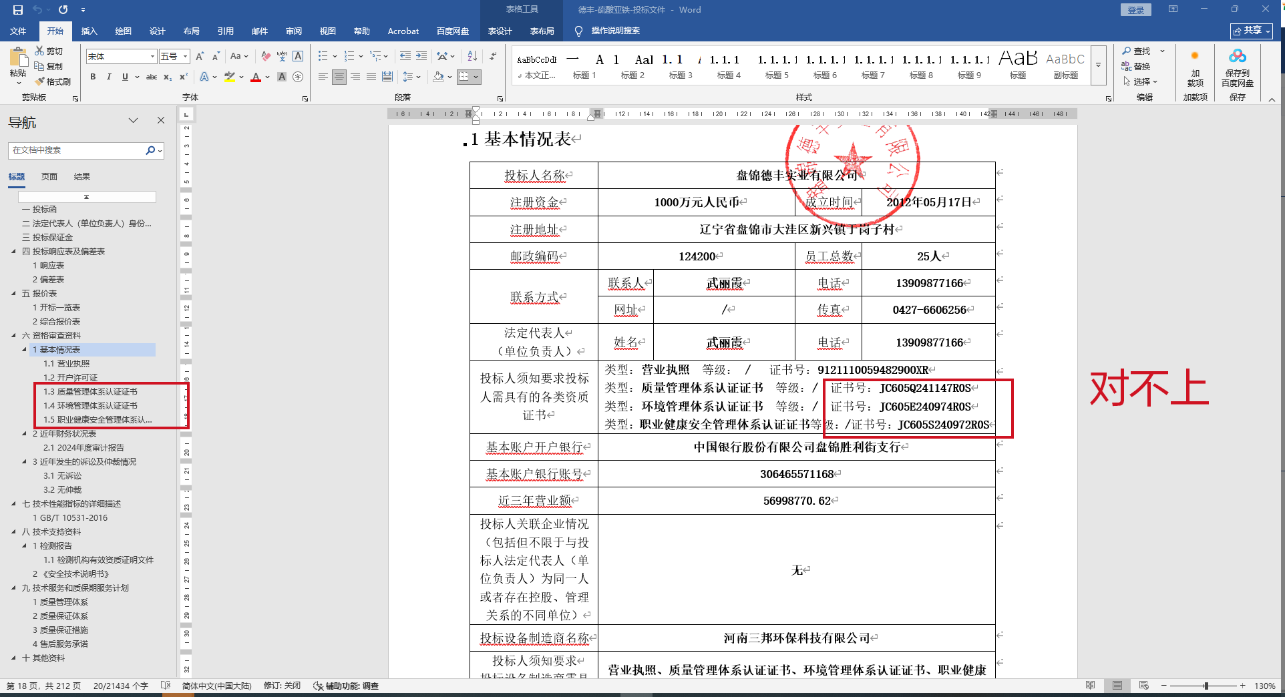This screenshot has width=1285, height=697.
Task: Collapse the 四 投标响应表及偏差表 tree node
Action: click(x=14, y=252)
